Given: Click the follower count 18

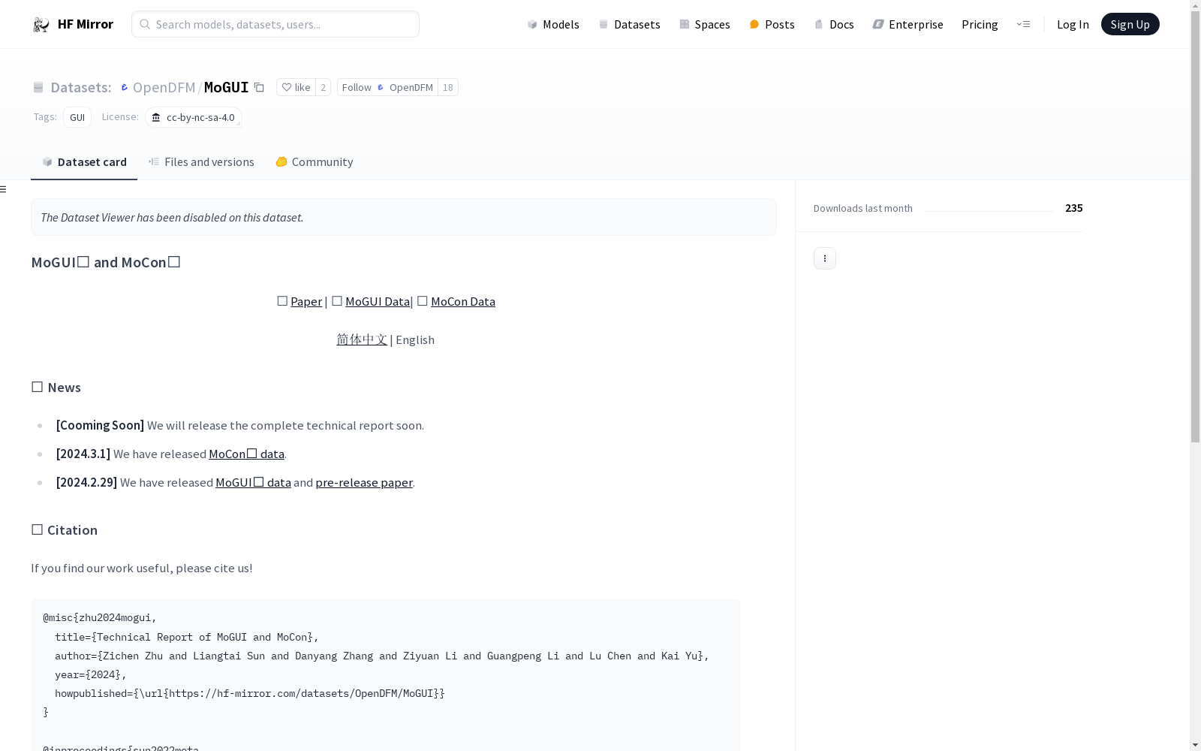Looking at the screenshot, I should (448, 87).
